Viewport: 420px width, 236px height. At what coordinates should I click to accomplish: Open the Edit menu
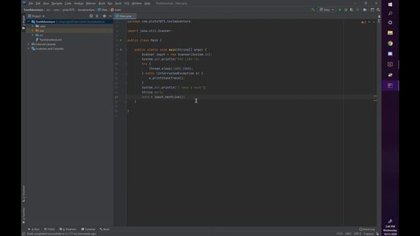pyautogui.click(x=38, y=3)
